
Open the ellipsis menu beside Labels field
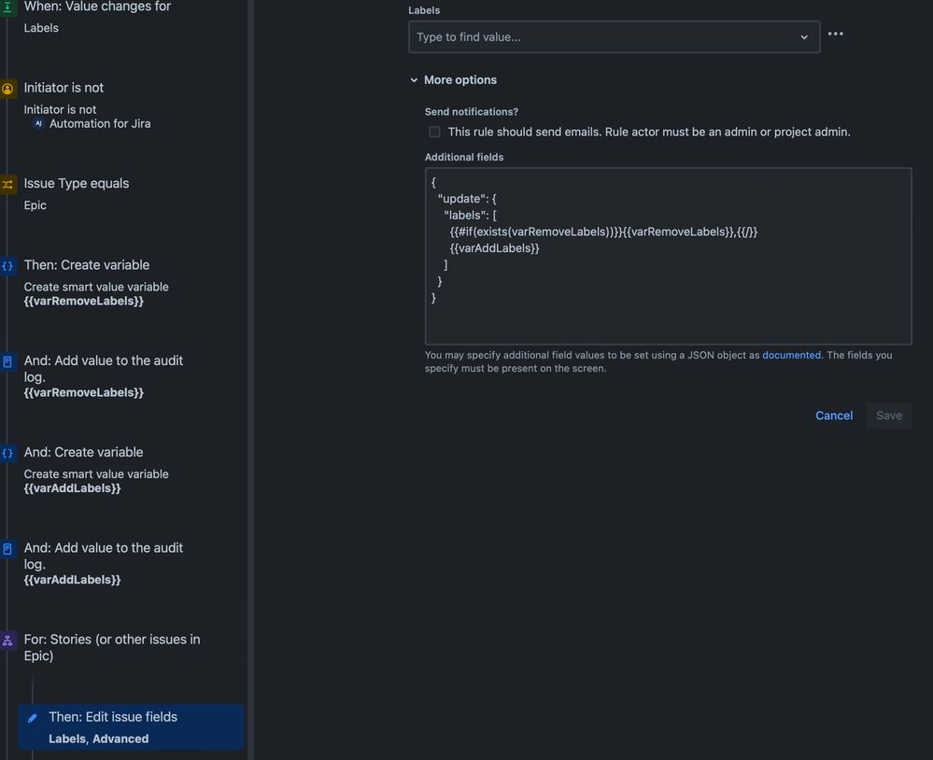coord(835,34)
